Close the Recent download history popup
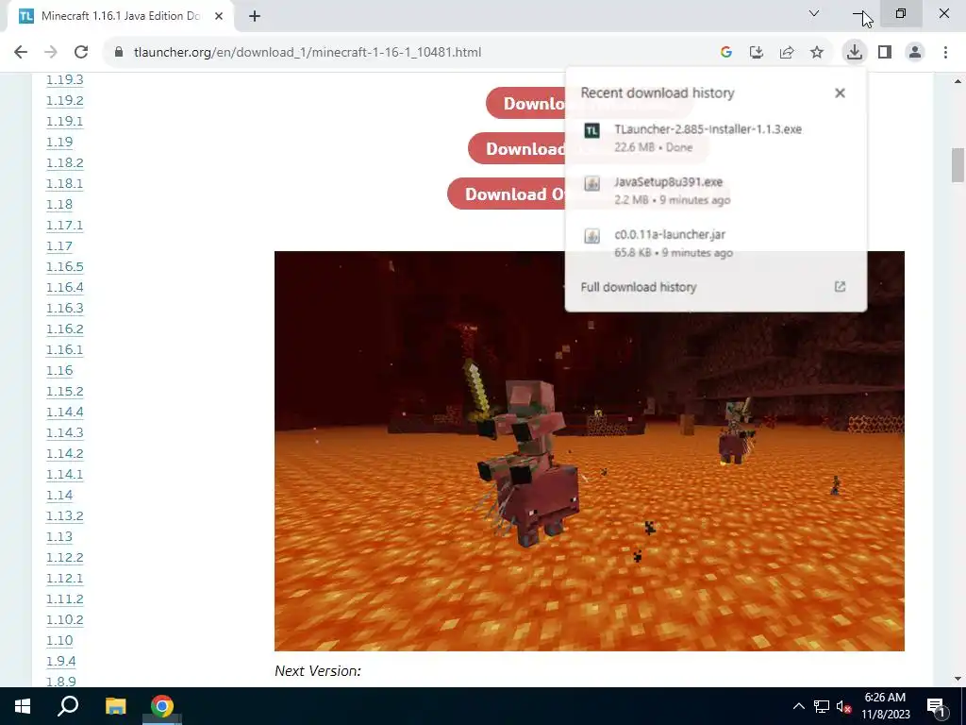This screenshot has width=966, height=725. click(840, 93)
